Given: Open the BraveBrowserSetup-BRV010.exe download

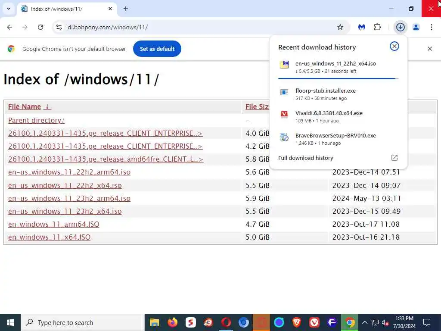Looking at the screenshot, I should tap(338, 139).
